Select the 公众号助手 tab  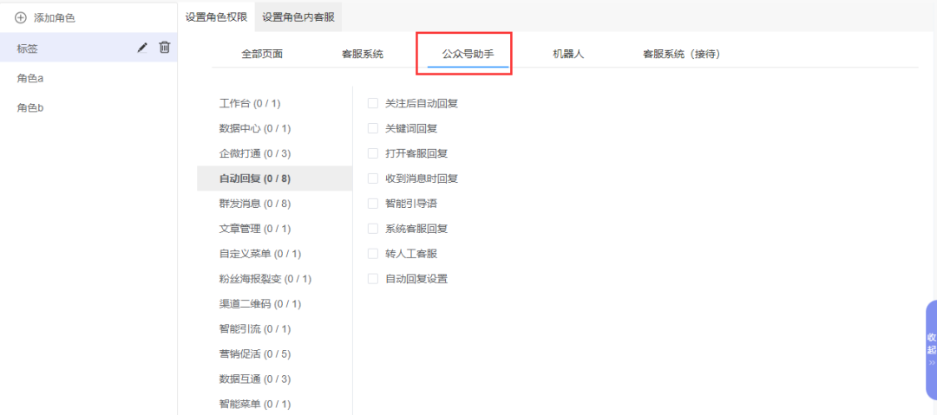[x=468, y=55]
